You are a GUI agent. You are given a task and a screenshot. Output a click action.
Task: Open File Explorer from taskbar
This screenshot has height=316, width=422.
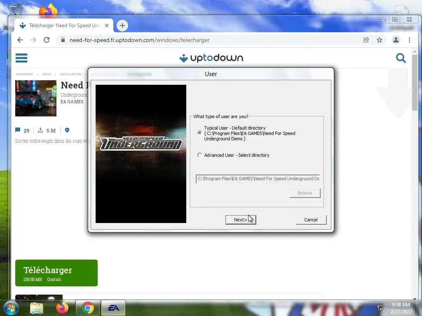pyautogui.click(x=37, y=308)
